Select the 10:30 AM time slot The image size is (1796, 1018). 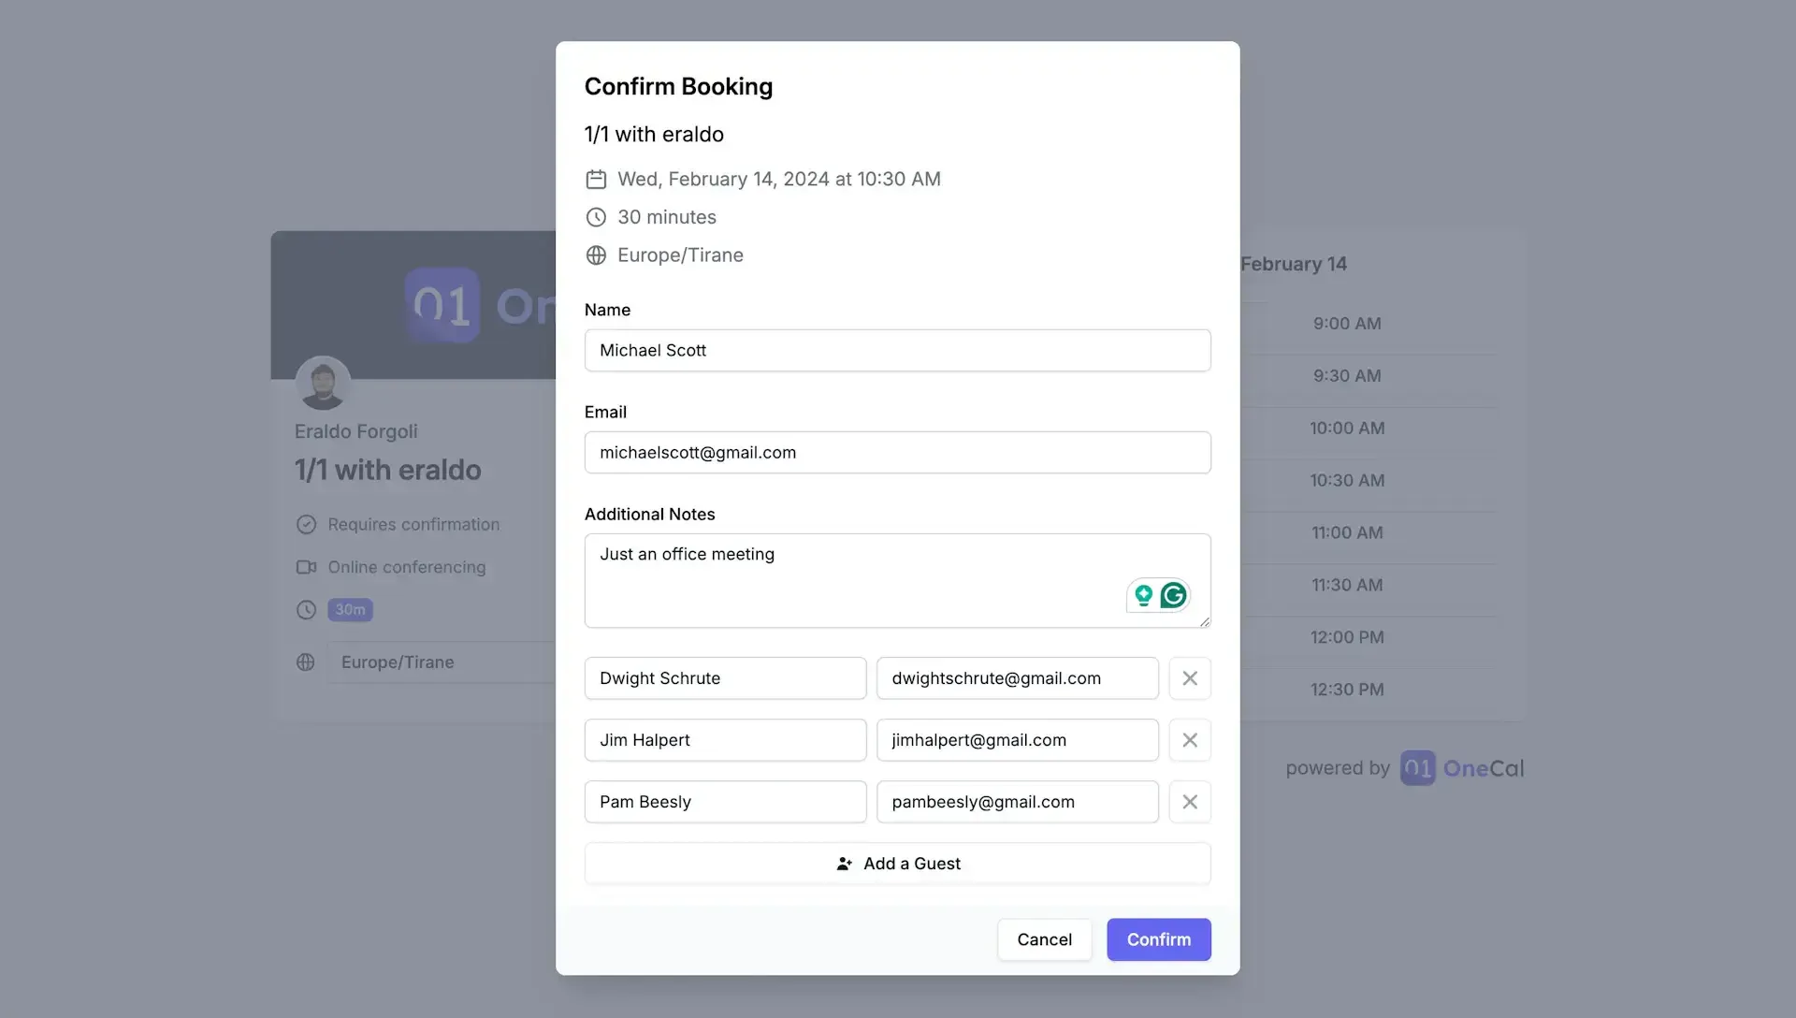pyautogui.click(x=1346, y=480)
